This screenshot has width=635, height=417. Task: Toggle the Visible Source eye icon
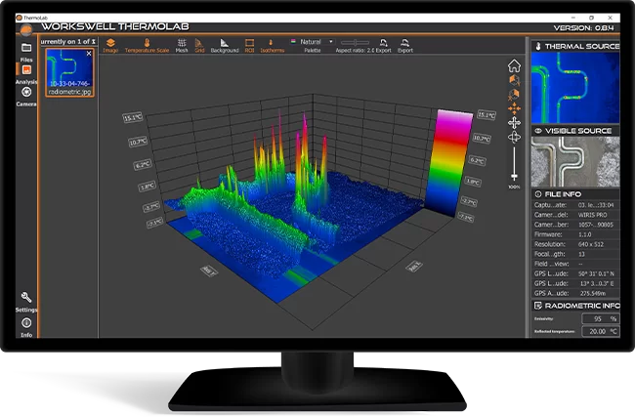[x=538, y=131]
